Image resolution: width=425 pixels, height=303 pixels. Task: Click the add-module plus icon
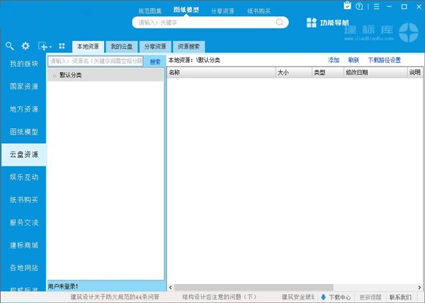[x=42, y=46]
